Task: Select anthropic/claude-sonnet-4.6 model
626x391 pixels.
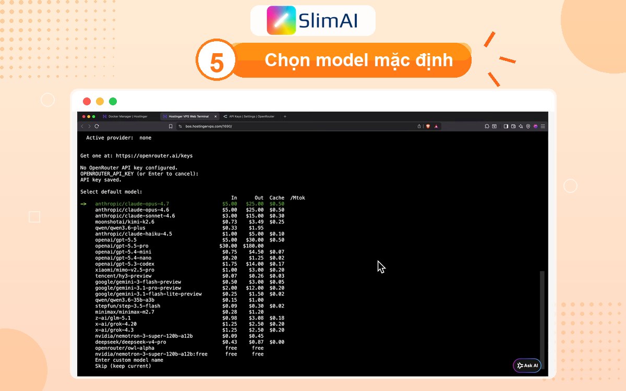Action: click(x=135, y=216)
